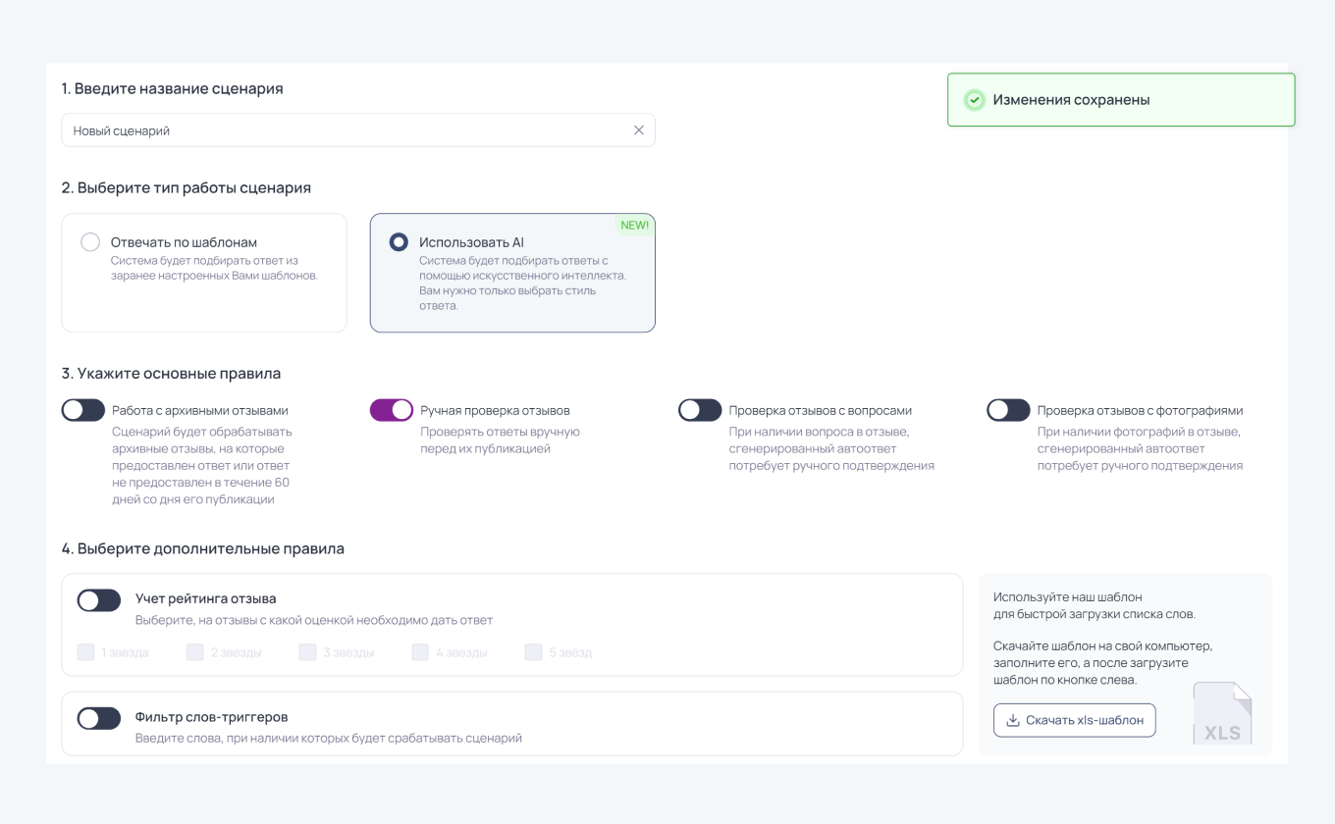Screen dimensions: 1335x824
Task: Switch on 'Фильтр слов-триггеров' toggle
Action: [99, 718]
